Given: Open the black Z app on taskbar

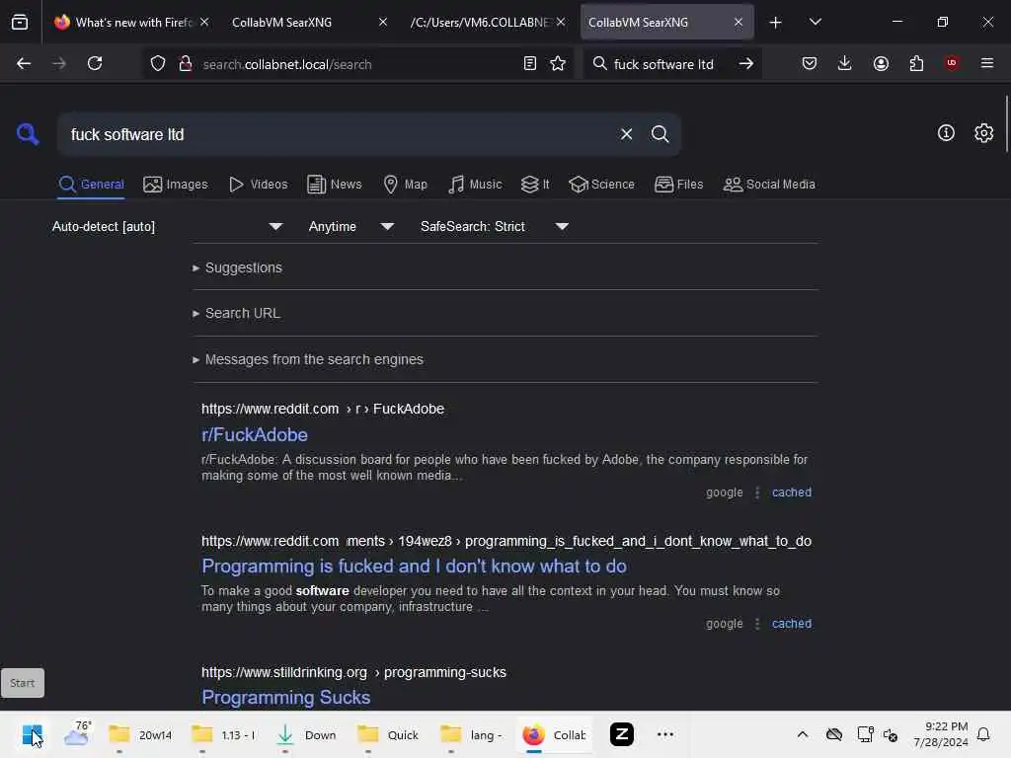Looking at the screenshot, I should coord(622,734).
